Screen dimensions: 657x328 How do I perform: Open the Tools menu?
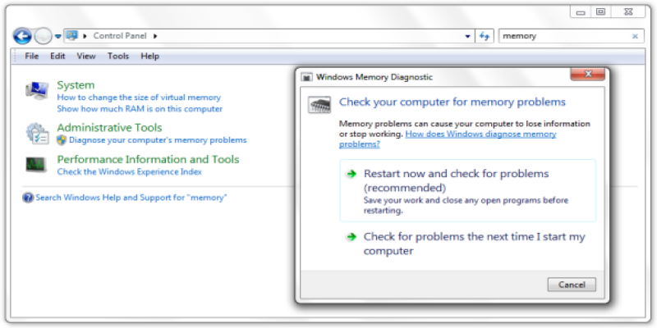point(118,56)
